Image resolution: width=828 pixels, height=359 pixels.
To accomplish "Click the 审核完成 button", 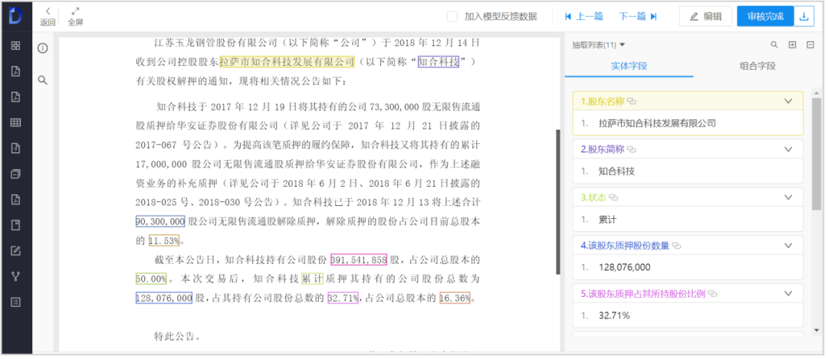I will 765,16.
